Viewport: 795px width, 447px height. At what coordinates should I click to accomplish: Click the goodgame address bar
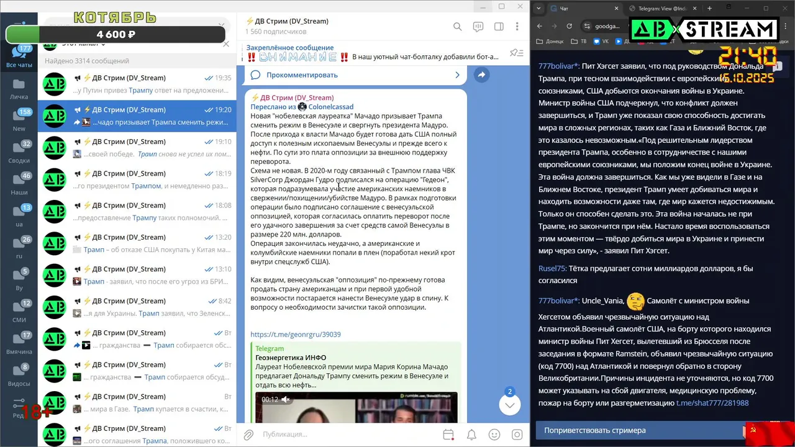(x=609, y=26)
